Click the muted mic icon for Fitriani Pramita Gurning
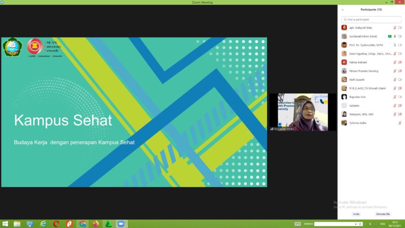The width and height of the screenshot is (405, 228). pyautogui.click(x=395, y=71)
